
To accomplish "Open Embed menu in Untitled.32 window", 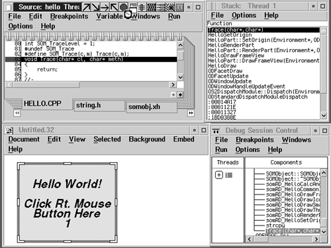I will 183,140.
